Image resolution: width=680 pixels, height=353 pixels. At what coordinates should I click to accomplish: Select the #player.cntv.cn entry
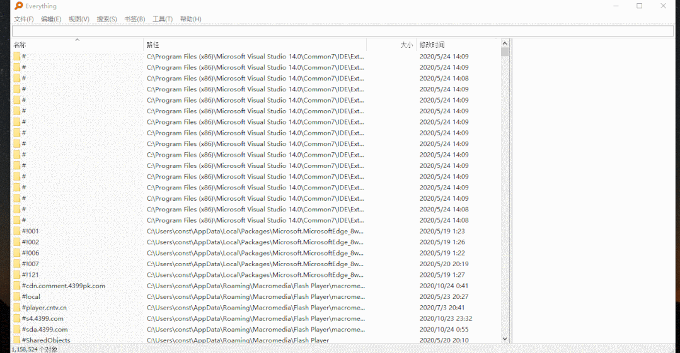(x=44, y=308)
